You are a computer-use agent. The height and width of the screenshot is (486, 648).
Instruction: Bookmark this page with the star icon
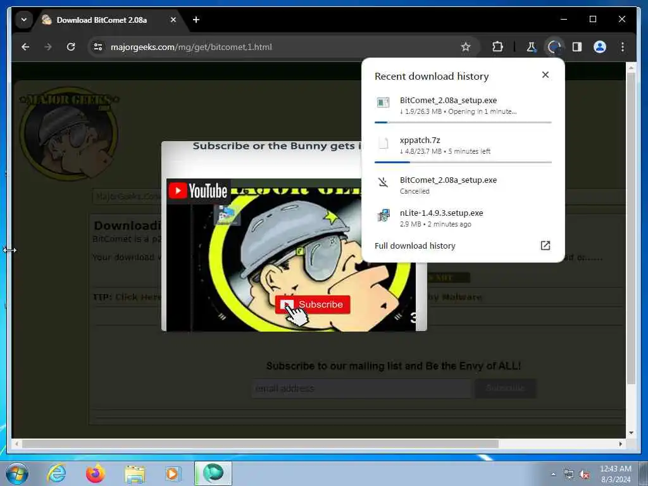[x=466, y=47]
